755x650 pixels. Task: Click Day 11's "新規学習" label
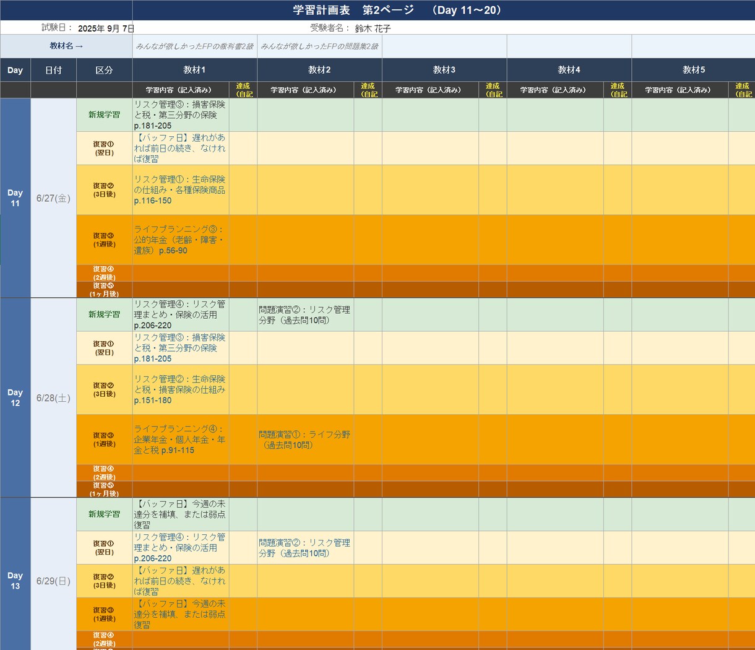click(105, 115)
